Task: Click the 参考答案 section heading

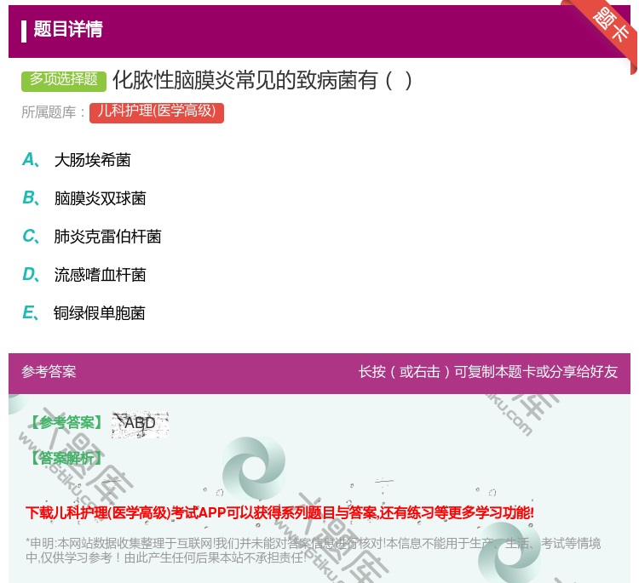Action: 49,371
